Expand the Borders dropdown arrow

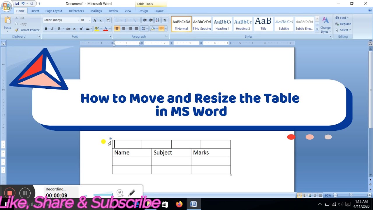(x=166, y=29)
